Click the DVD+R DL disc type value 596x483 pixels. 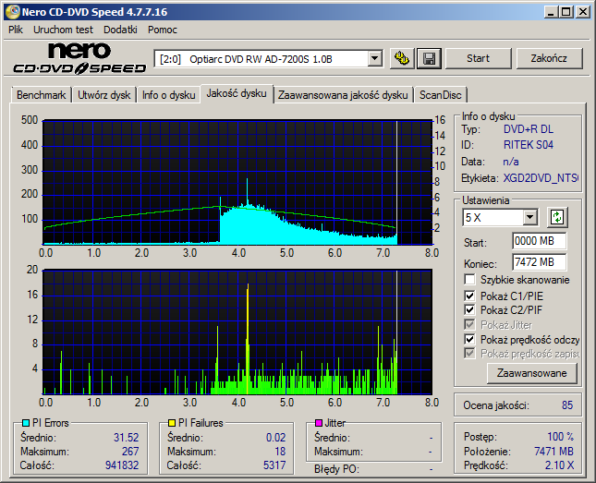[529, 129]
